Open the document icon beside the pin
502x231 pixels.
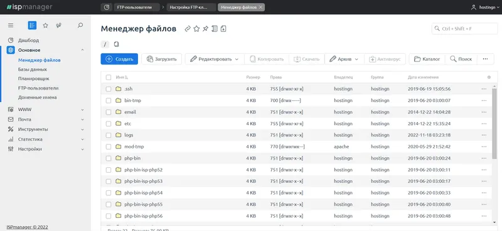pos(215,29)
